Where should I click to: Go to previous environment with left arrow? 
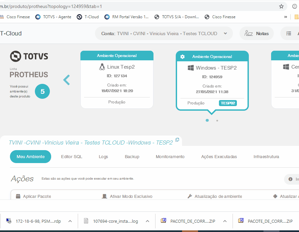tap(66, 80)
